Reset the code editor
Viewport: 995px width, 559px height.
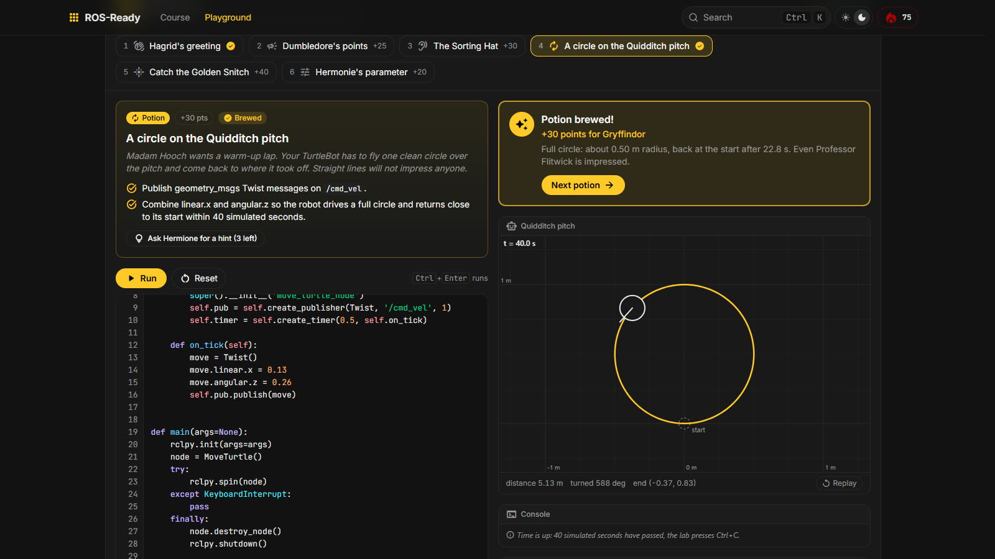pos(199,278)
